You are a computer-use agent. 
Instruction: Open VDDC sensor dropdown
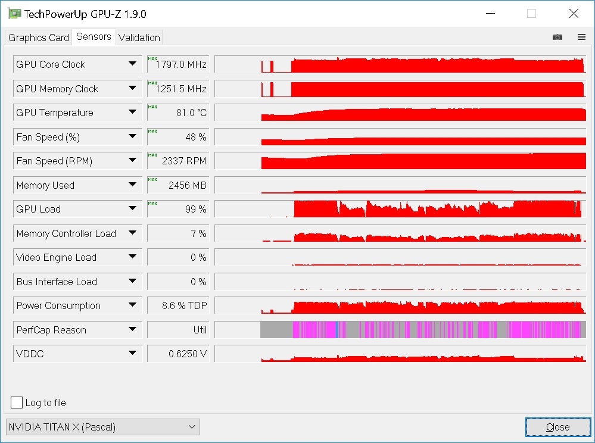tap(132, 354)
